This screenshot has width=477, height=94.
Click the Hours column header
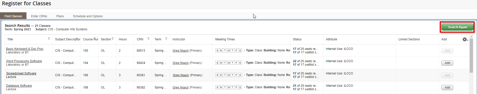pyautogui.click(x=123, y=39)
